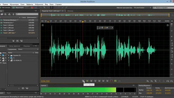Open the Files panel options menu

pyautogui.click(x=36, y=11)
